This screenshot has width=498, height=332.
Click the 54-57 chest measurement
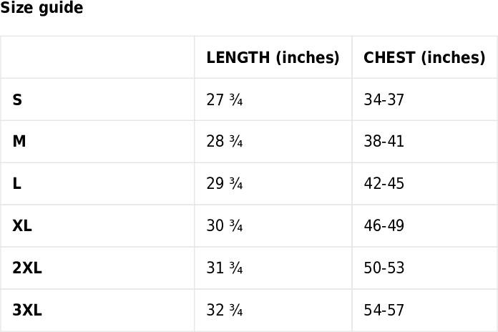pos(384,310)
